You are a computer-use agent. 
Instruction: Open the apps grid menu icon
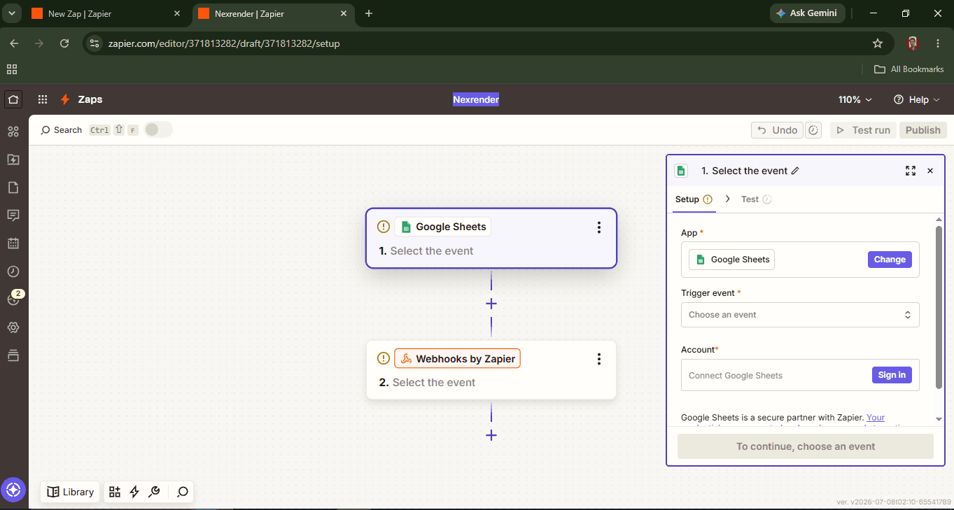click(x=43, y=99)
